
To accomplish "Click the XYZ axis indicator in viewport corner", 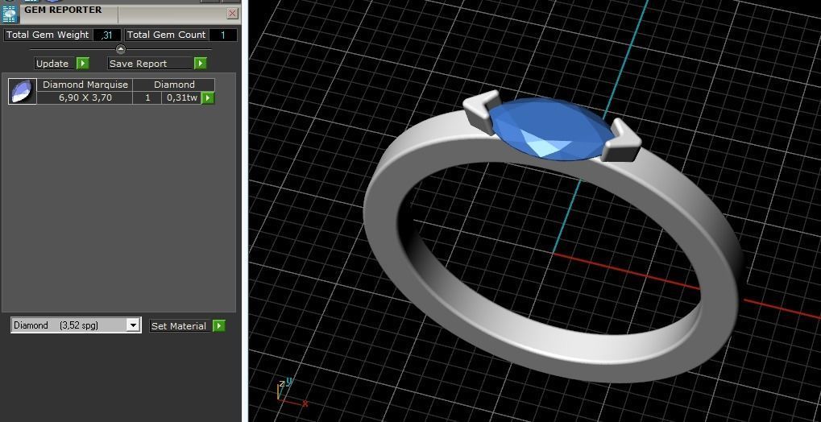I will click(292, 393).
